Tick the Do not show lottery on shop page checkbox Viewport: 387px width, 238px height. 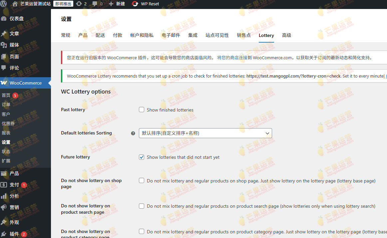pyautogui.click(x=142, y=180)
